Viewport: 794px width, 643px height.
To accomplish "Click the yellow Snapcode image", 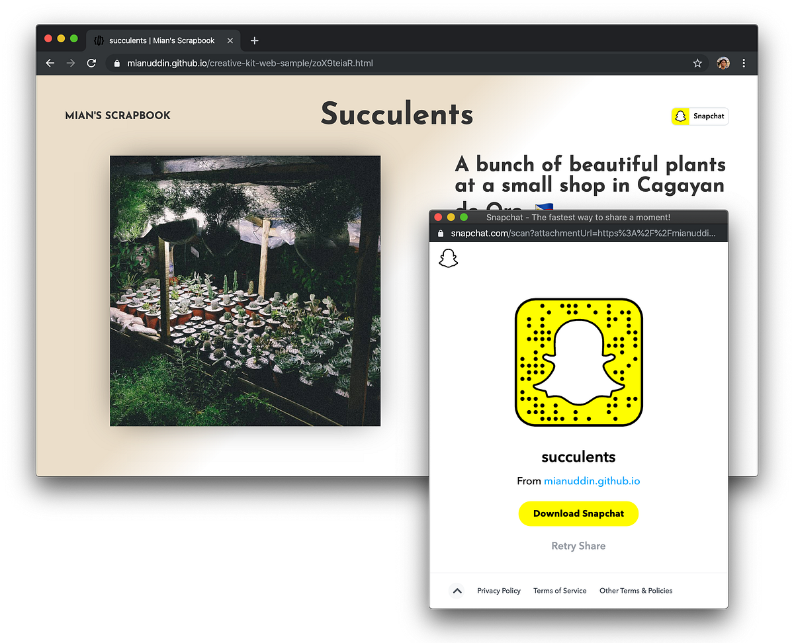I will (x=578, y=363).
